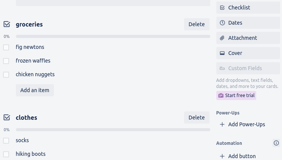Click the plus icon beside Add Power-Ups
The width and height of the screenshot is (282, 160).
point(222,124)
